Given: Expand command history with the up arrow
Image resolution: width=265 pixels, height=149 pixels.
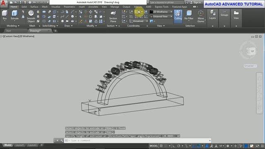Looking at the screenshot, I should 210,140.
